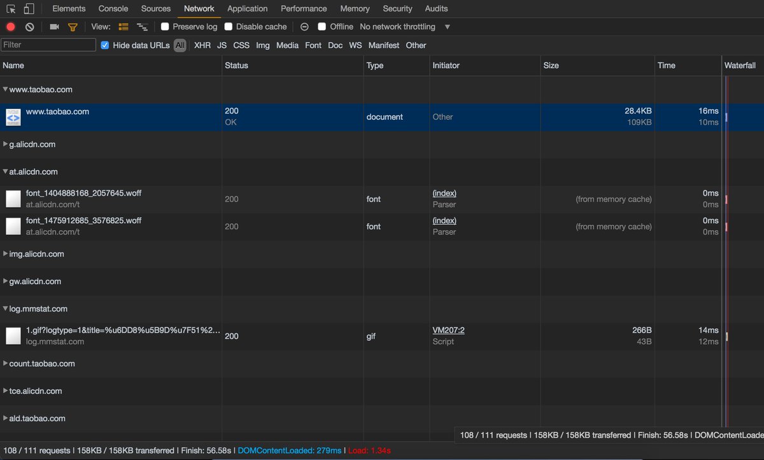The width and height of the screenshot is (764, 460).
Task: Enable Disable cache checkbox
Action: tap(229, 27)
